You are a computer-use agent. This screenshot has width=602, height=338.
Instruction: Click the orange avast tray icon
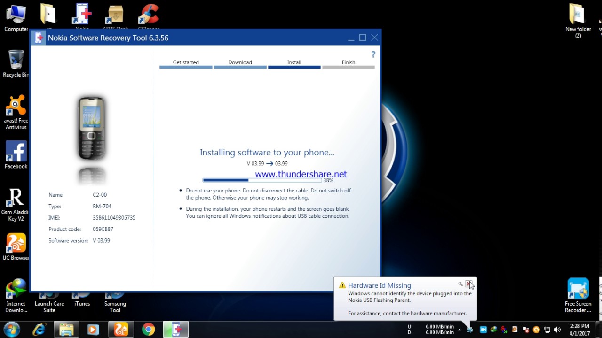point(536,330)
